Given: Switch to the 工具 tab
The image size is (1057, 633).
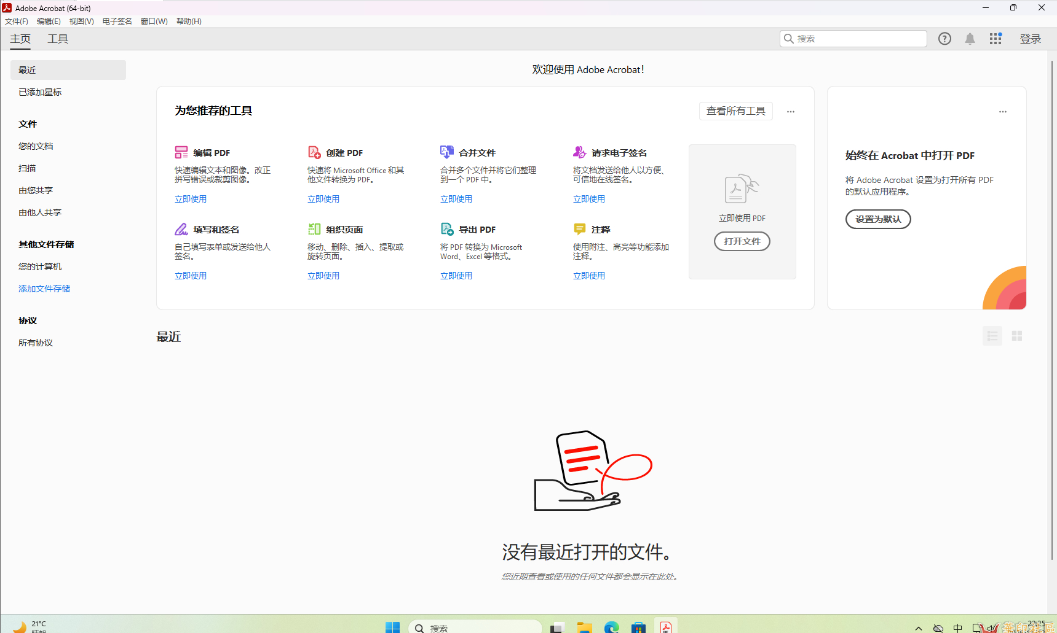Looking at the screenshot, I should (x=57, y=38).
